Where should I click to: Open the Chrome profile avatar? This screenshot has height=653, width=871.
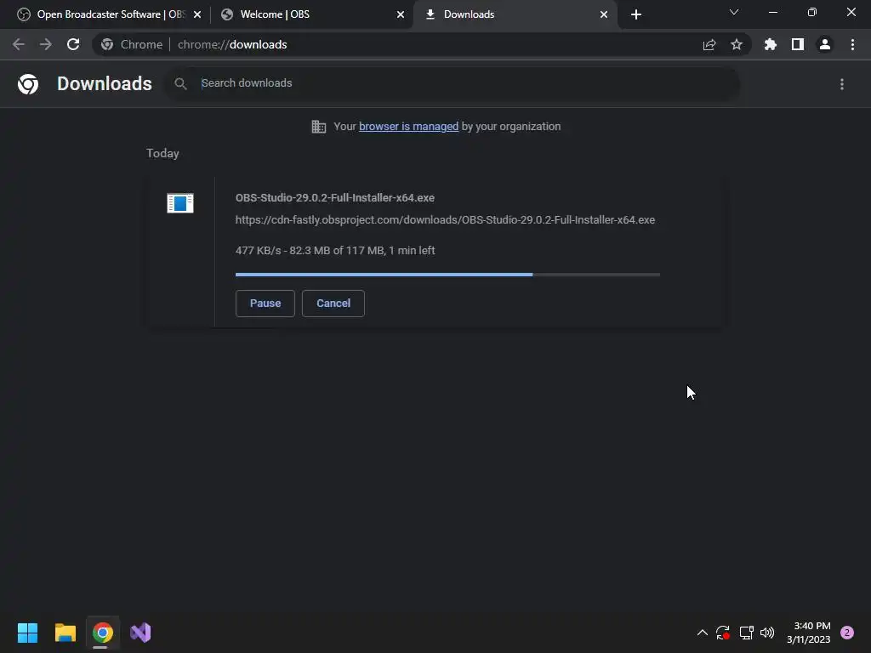825,44
